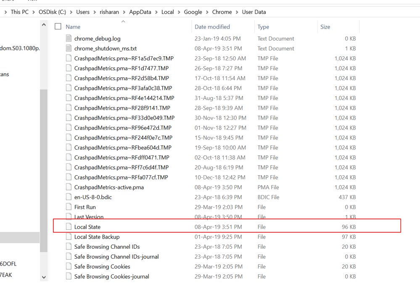Click icon of CrashpadMetrics.pma~RFfa077cf.TMP
The width and height of the screenshot is (420, 292).
[69, 177]
